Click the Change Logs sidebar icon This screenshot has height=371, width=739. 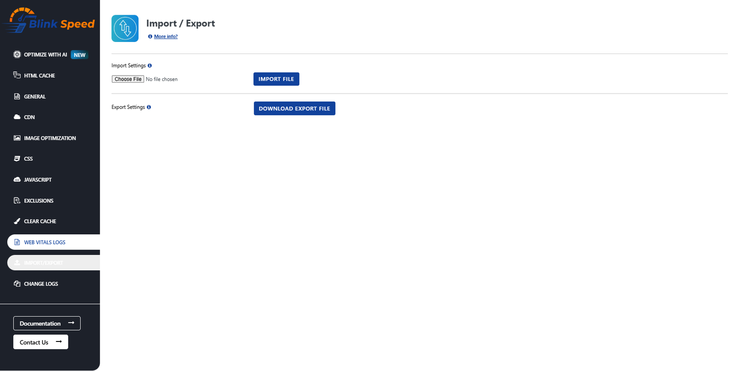tap(17, 284)
